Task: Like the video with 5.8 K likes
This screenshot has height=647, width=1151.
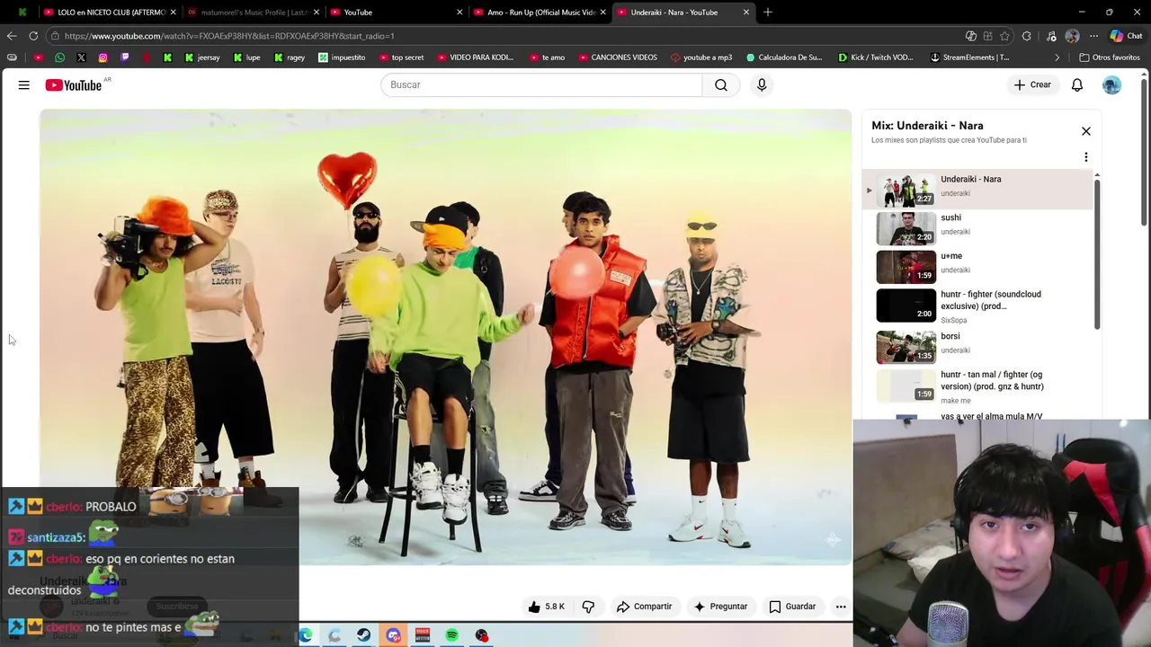Action: click(547, 607)
